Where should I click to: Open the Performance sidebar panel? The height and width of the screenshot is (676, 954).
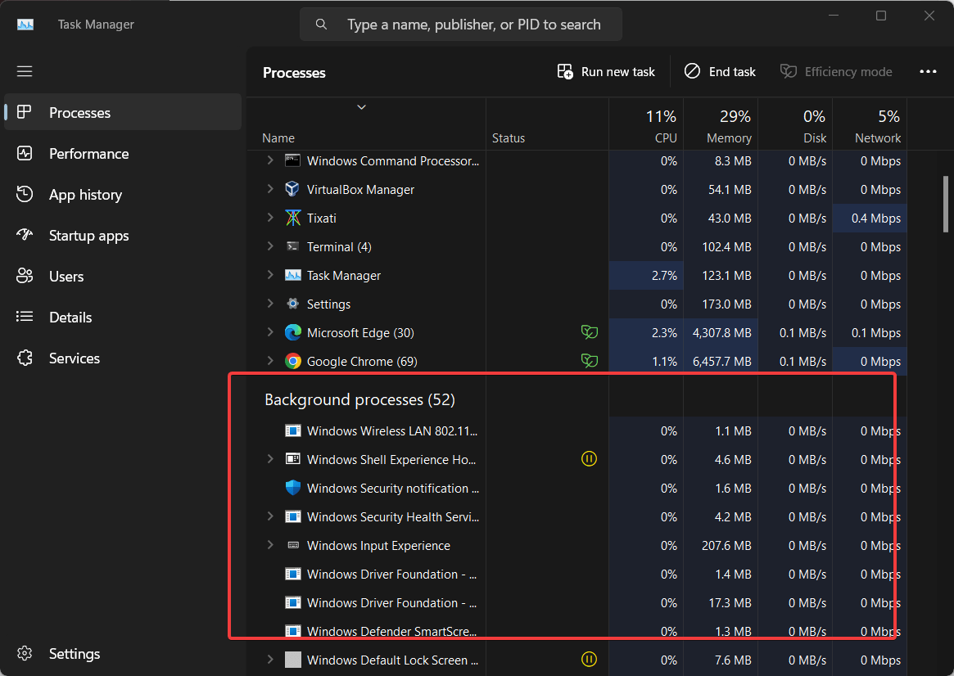tap(88, 153)
